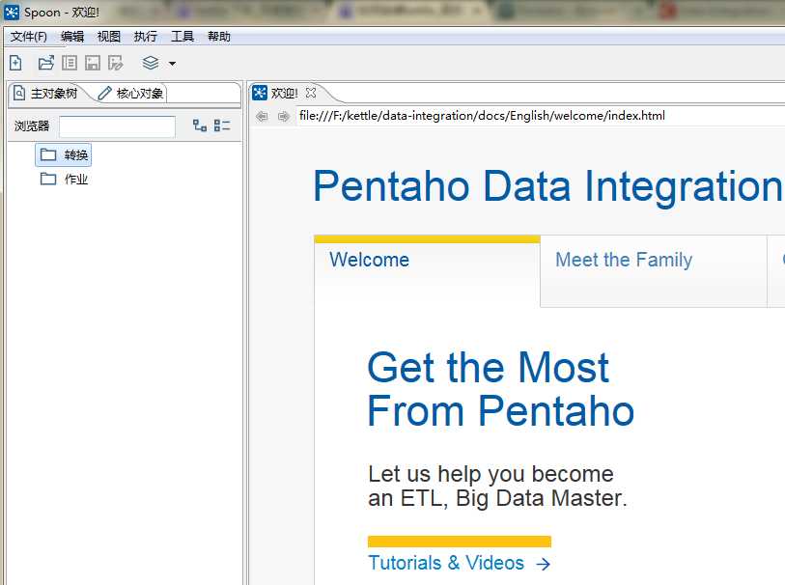Click the Pentaho Data Integration heading

point(548,186)
